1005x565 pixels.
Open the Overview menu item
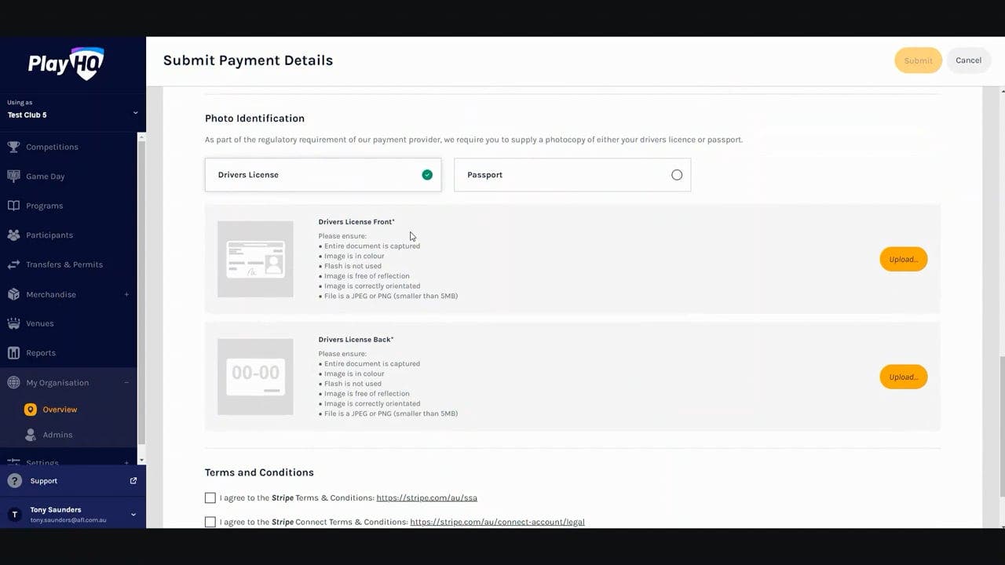(x=60, y=410)
